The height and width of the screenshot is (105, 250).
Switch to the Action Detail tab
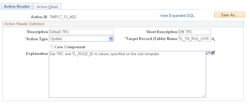click(47, 7)
